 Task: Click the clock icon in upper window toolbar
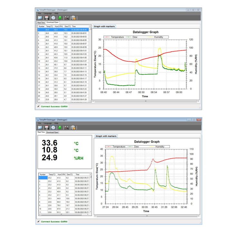point(53,18)
